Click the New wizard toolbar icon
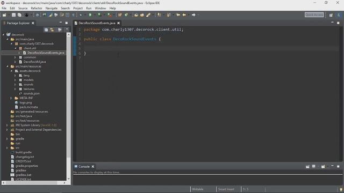The image size is (344, 193). [4, 15]
